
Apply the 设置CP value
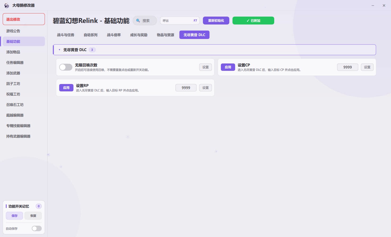(x=228, y=67)
